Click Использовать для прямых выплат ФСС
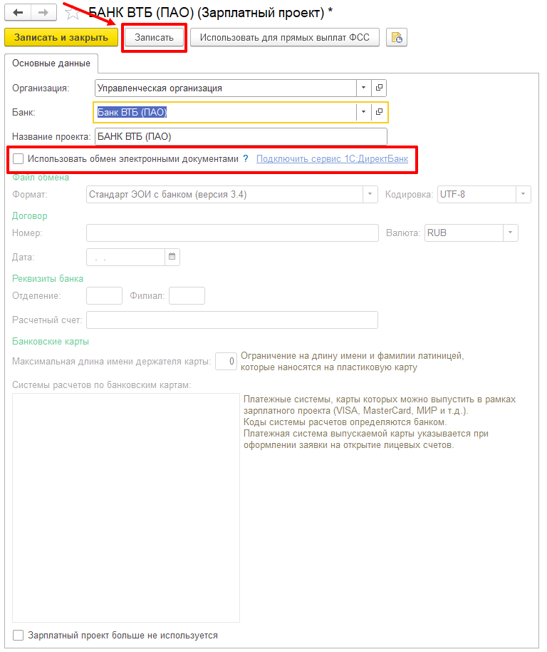 (285, 37)
